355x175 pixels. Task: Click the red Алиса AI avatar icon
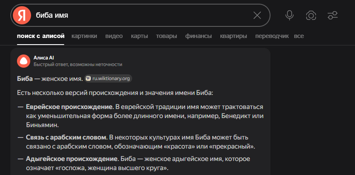point(24,61)
